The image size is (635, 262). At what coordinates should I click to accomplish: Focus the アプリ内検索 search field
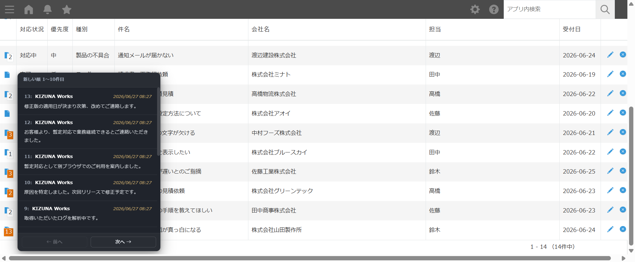click(549, 9)
